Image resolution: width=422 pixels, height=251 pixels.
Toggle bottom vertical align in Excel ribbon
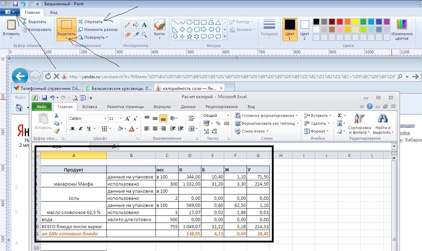[163, 118]
